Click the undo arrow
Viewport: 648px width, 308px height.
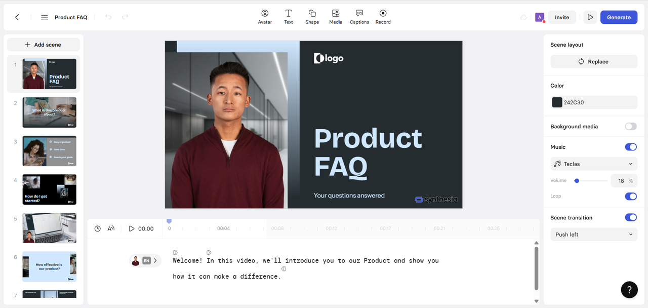(x=108, y=17)
